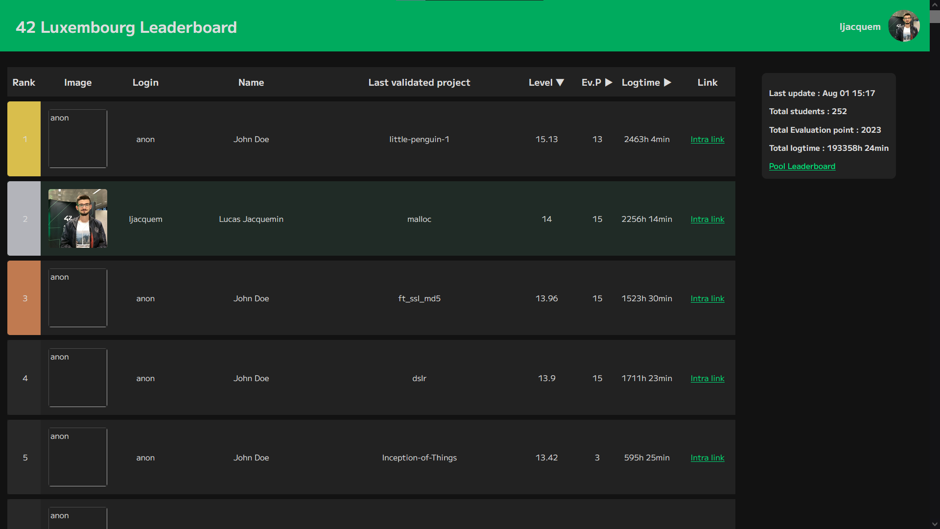Image resolution: width=940 pixels, height=529 pixels.
Task: Click Total Evaluation point : 2023 text
Action: 825,130
